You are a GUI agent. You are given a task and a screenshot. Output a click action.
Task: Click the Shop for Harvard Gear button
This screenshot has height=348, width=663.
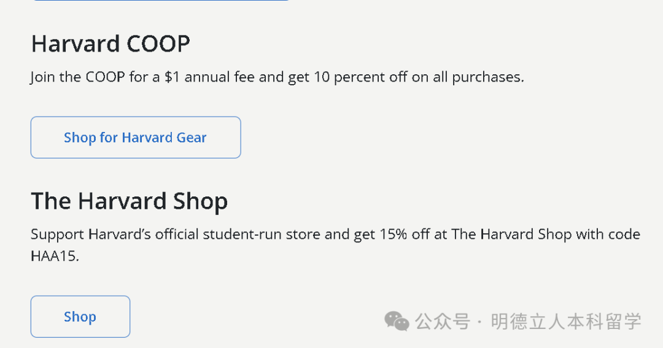135,137
